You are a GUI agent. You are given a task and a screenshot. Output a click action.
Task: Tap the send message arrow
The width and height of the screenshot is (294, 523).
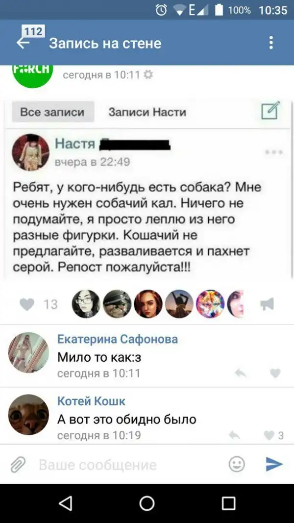point(274,464)
